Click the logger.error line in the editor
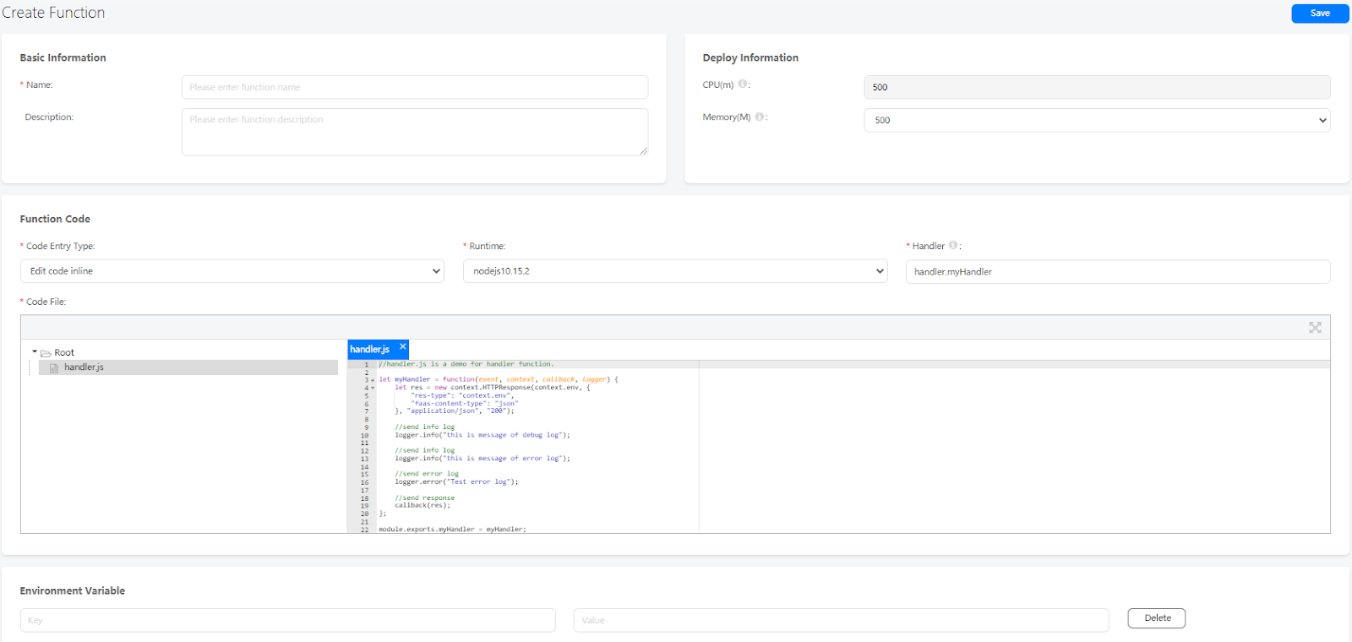 [456, 481]
